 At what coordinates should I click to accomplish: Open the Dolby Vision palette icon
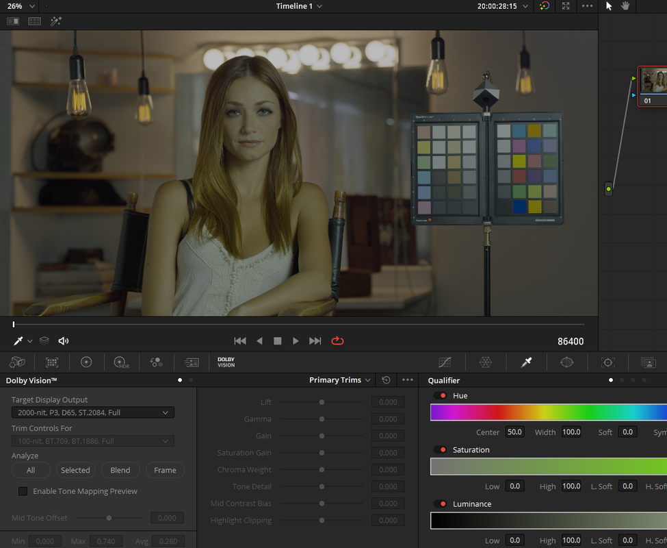point(226,362)
